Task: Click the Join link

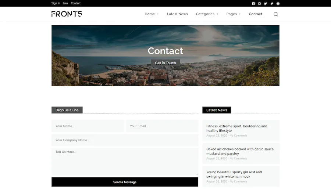Action: point(65,3)
